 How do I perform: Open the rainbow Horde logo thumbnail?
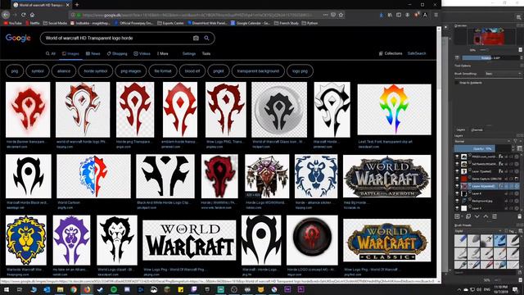(x=395, y=109)
